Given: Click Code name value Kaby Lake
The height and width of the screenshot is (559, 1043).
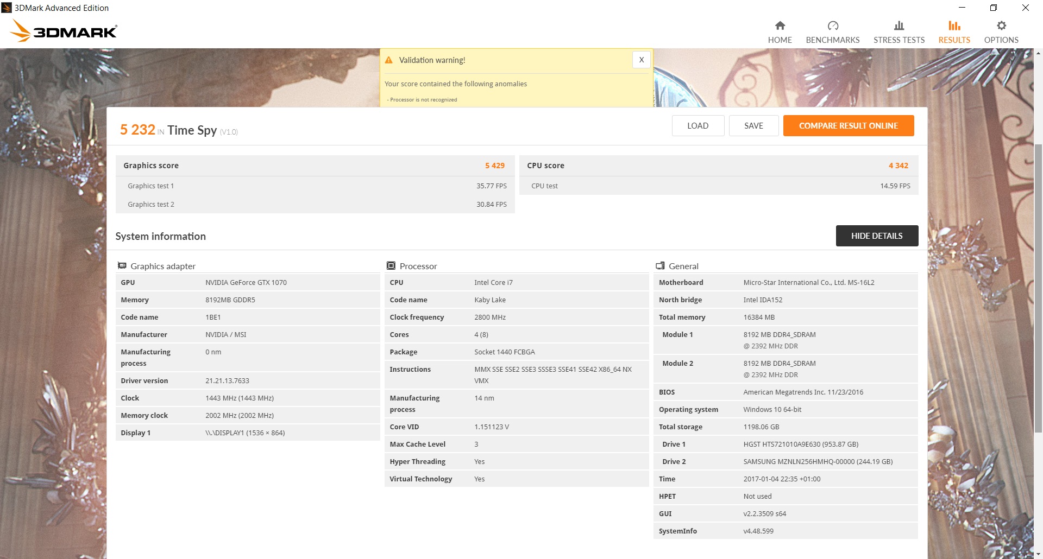Looking at the screenshot, I should click(490, 300).
